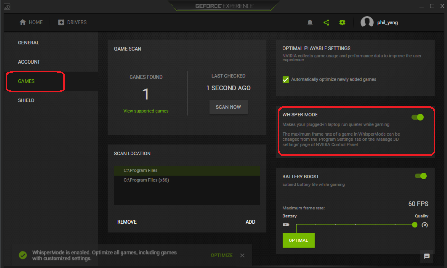Click the 60 FPS value
Viewport: 447px width, 268px height.
(418, 204)
